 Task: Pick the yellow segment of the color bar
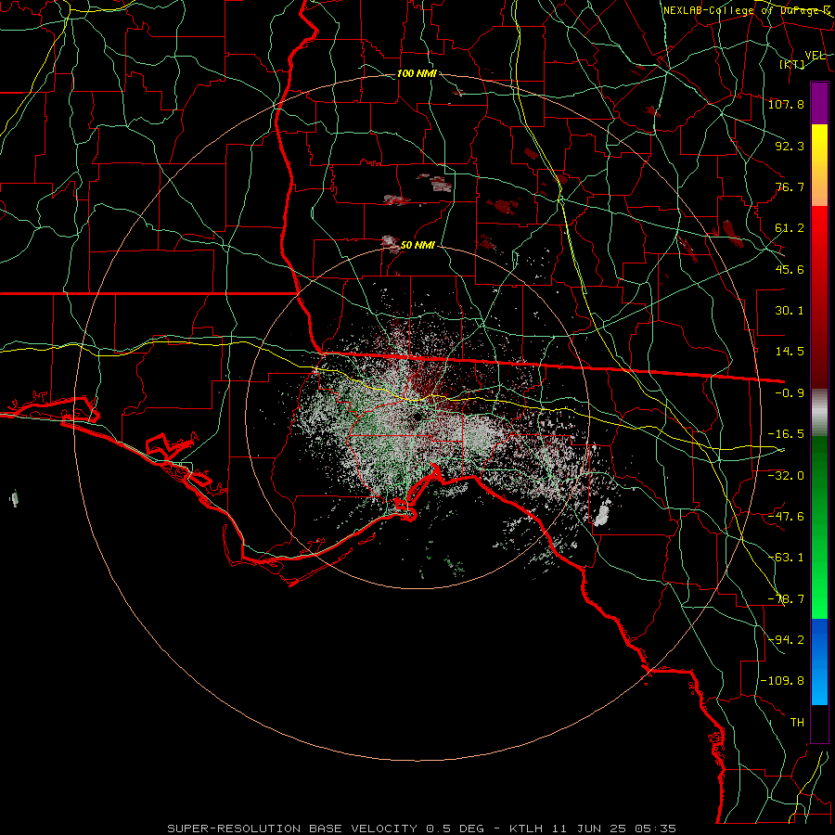pyautogui.click(x=819, y=144)
